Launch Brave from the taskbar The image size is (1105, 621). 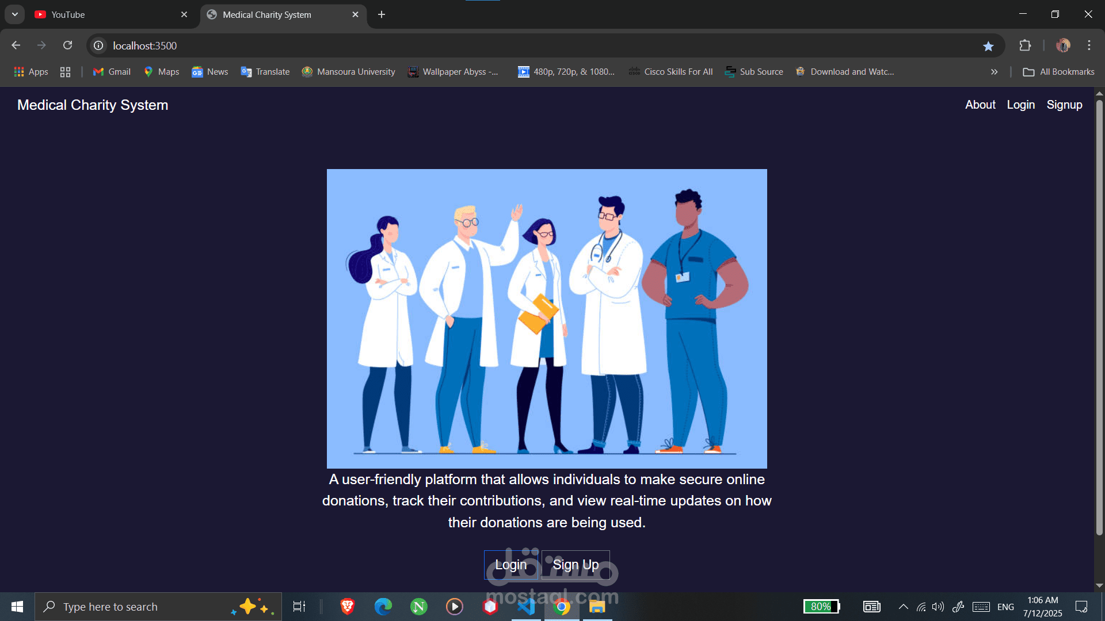tap(347, 607)
